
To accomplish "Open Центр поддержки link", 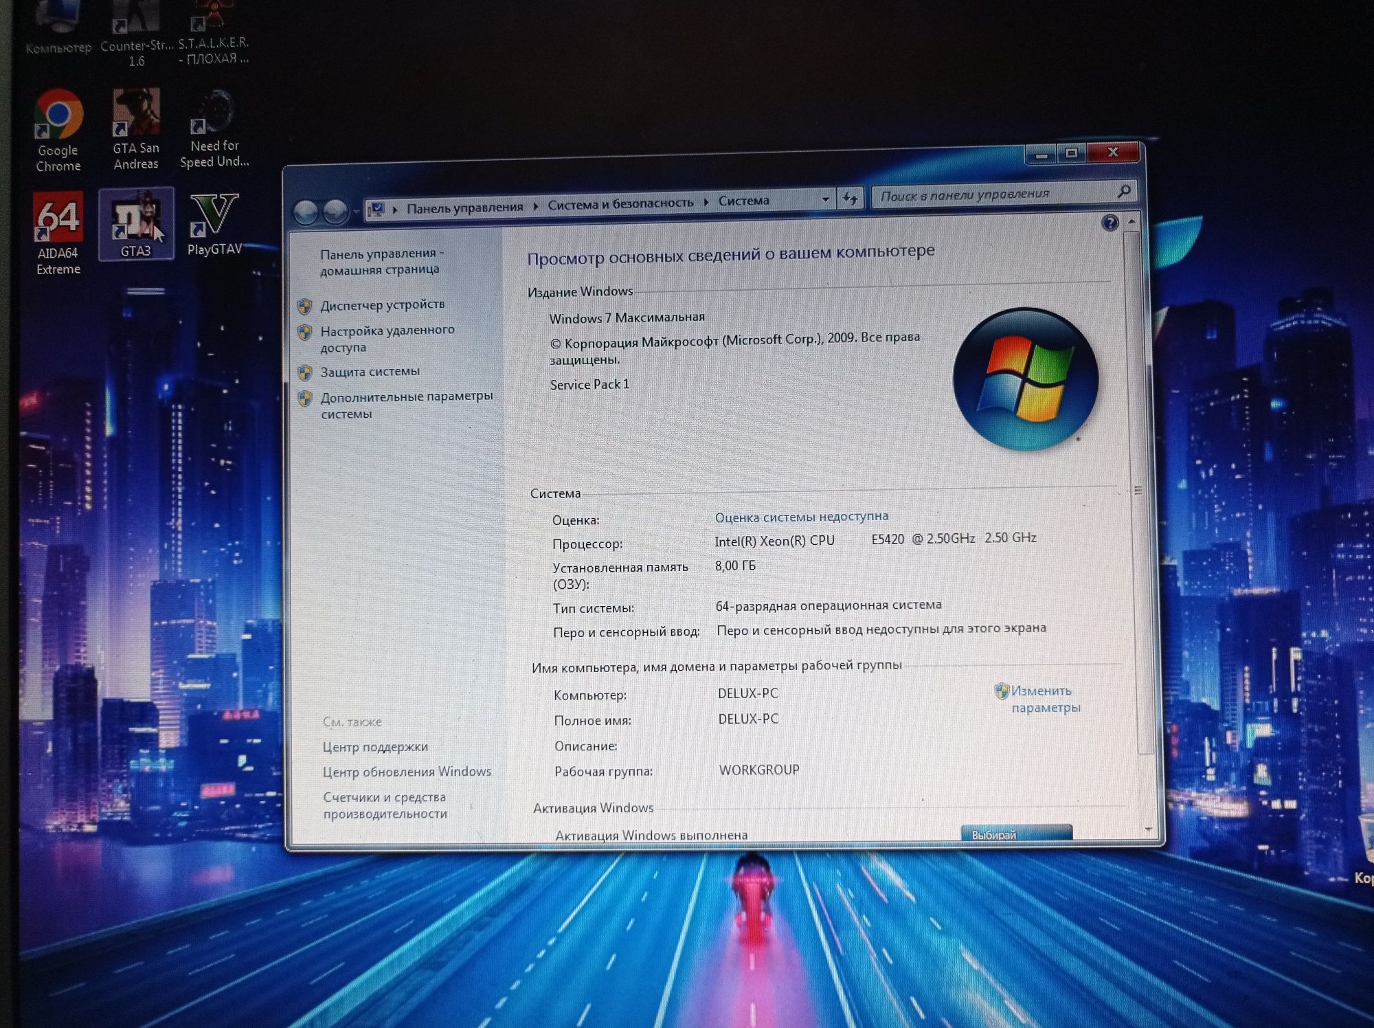I will click(375, 747).
